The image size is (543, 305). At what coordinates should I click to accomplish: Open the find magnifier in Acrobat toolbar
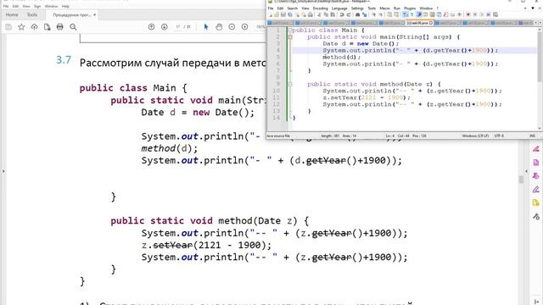[x=73, y=27]
